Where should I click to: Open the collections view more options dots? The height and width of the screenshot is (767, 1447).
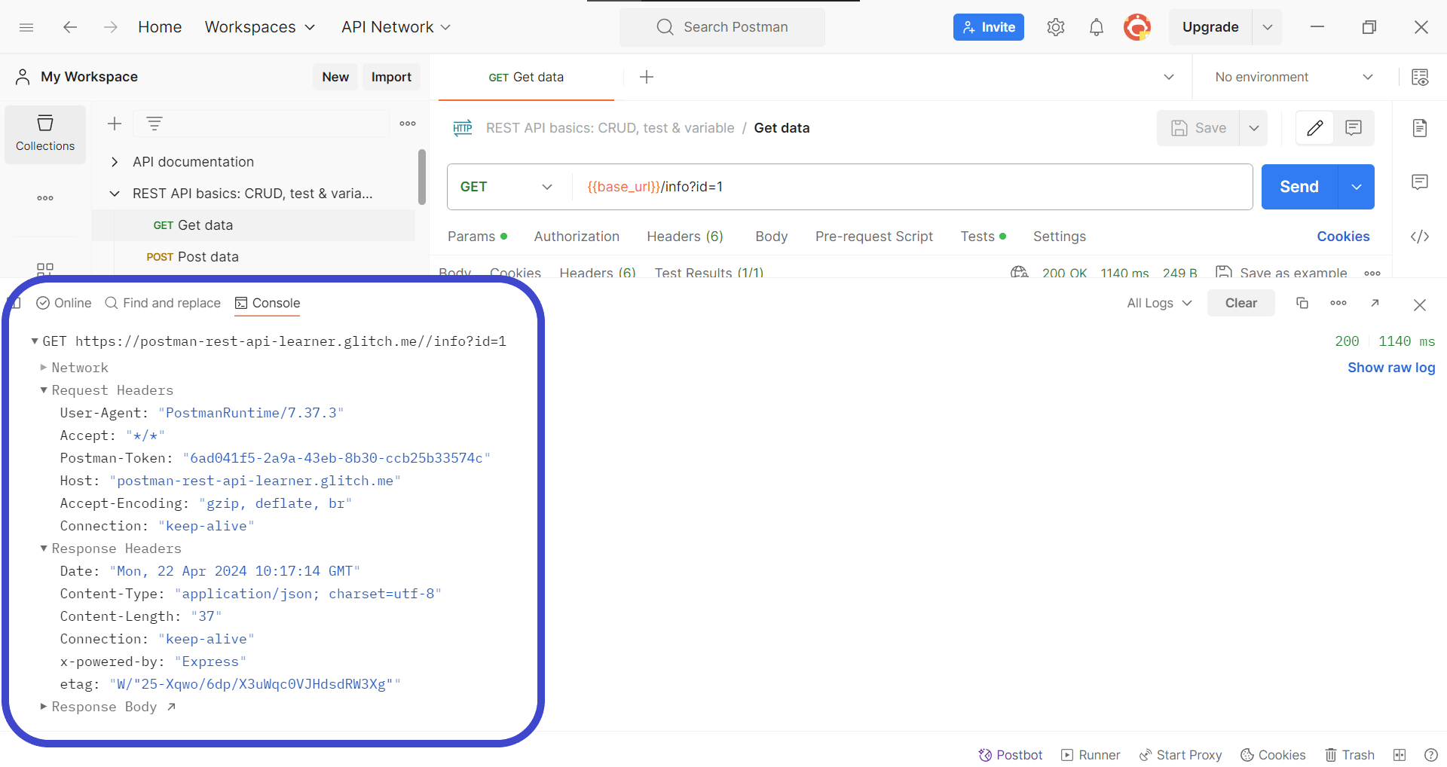[x=408, y=124]
